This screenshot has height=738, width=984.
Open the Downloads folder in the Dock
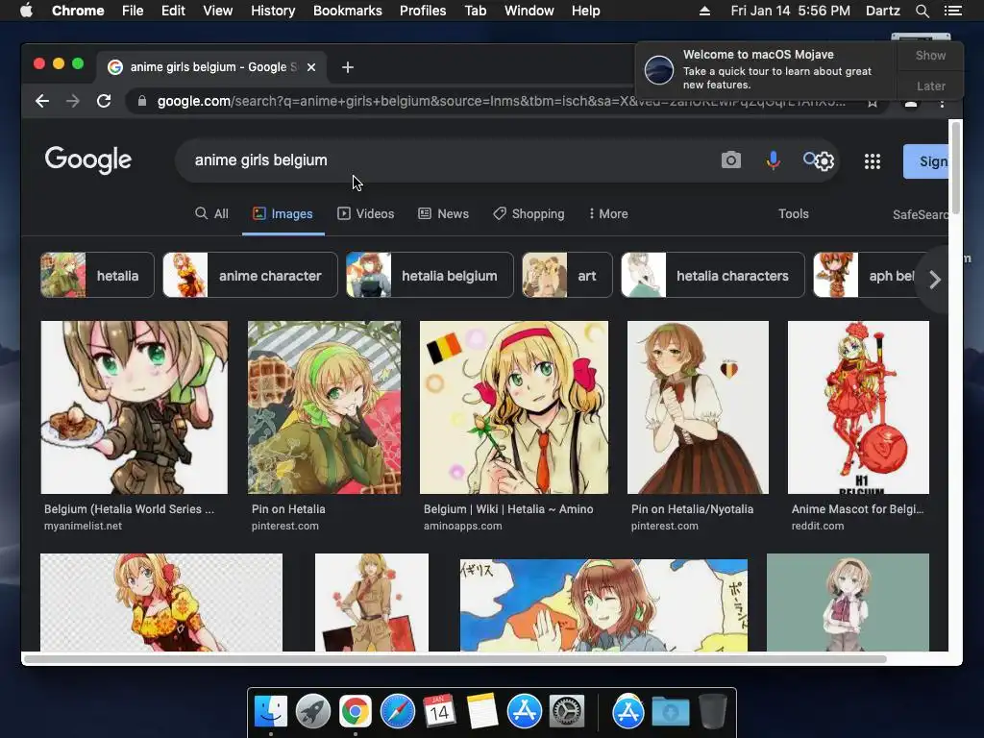coord(670,711)
